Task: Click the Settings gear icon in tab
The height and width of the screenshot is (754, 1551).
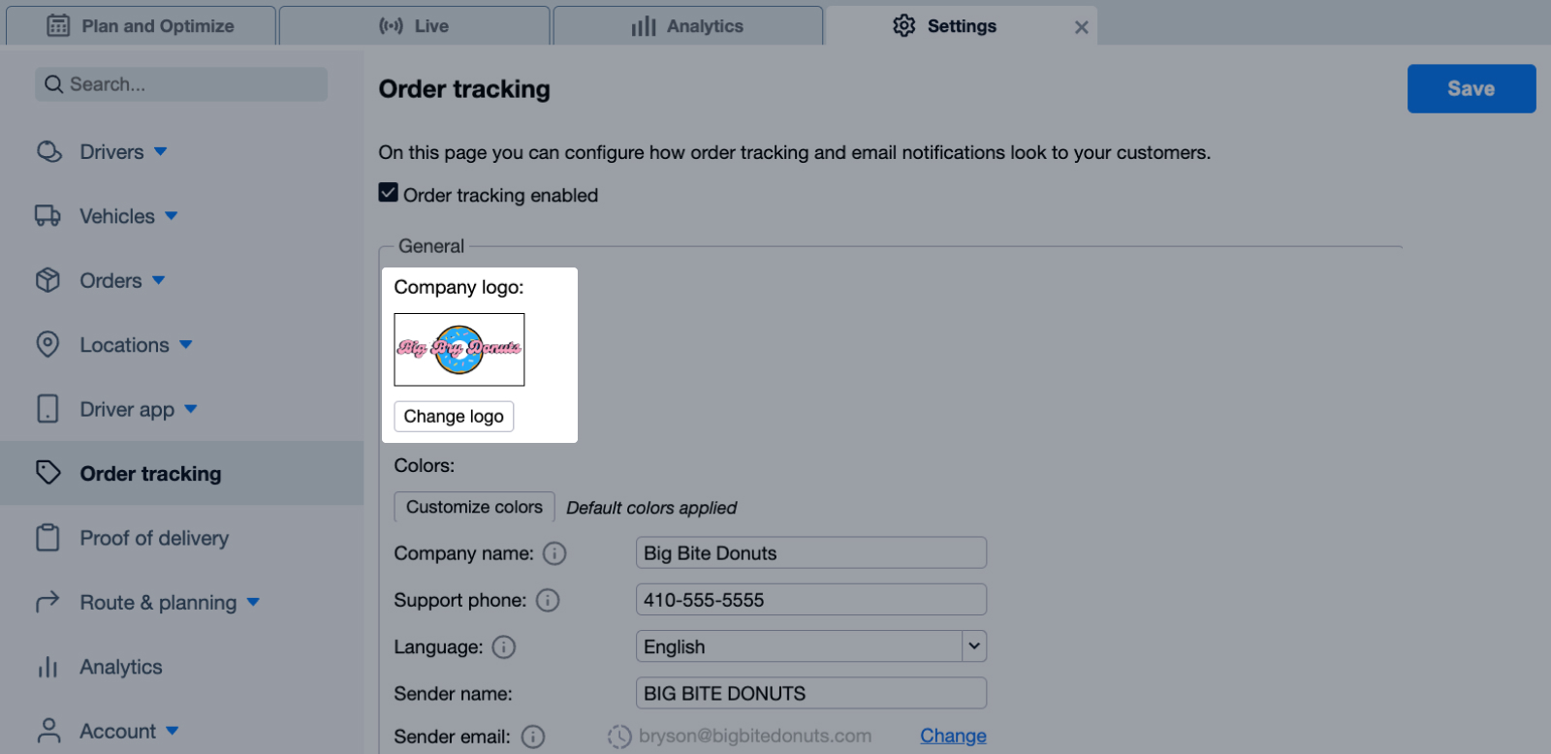Action: [x=904, y=26]
